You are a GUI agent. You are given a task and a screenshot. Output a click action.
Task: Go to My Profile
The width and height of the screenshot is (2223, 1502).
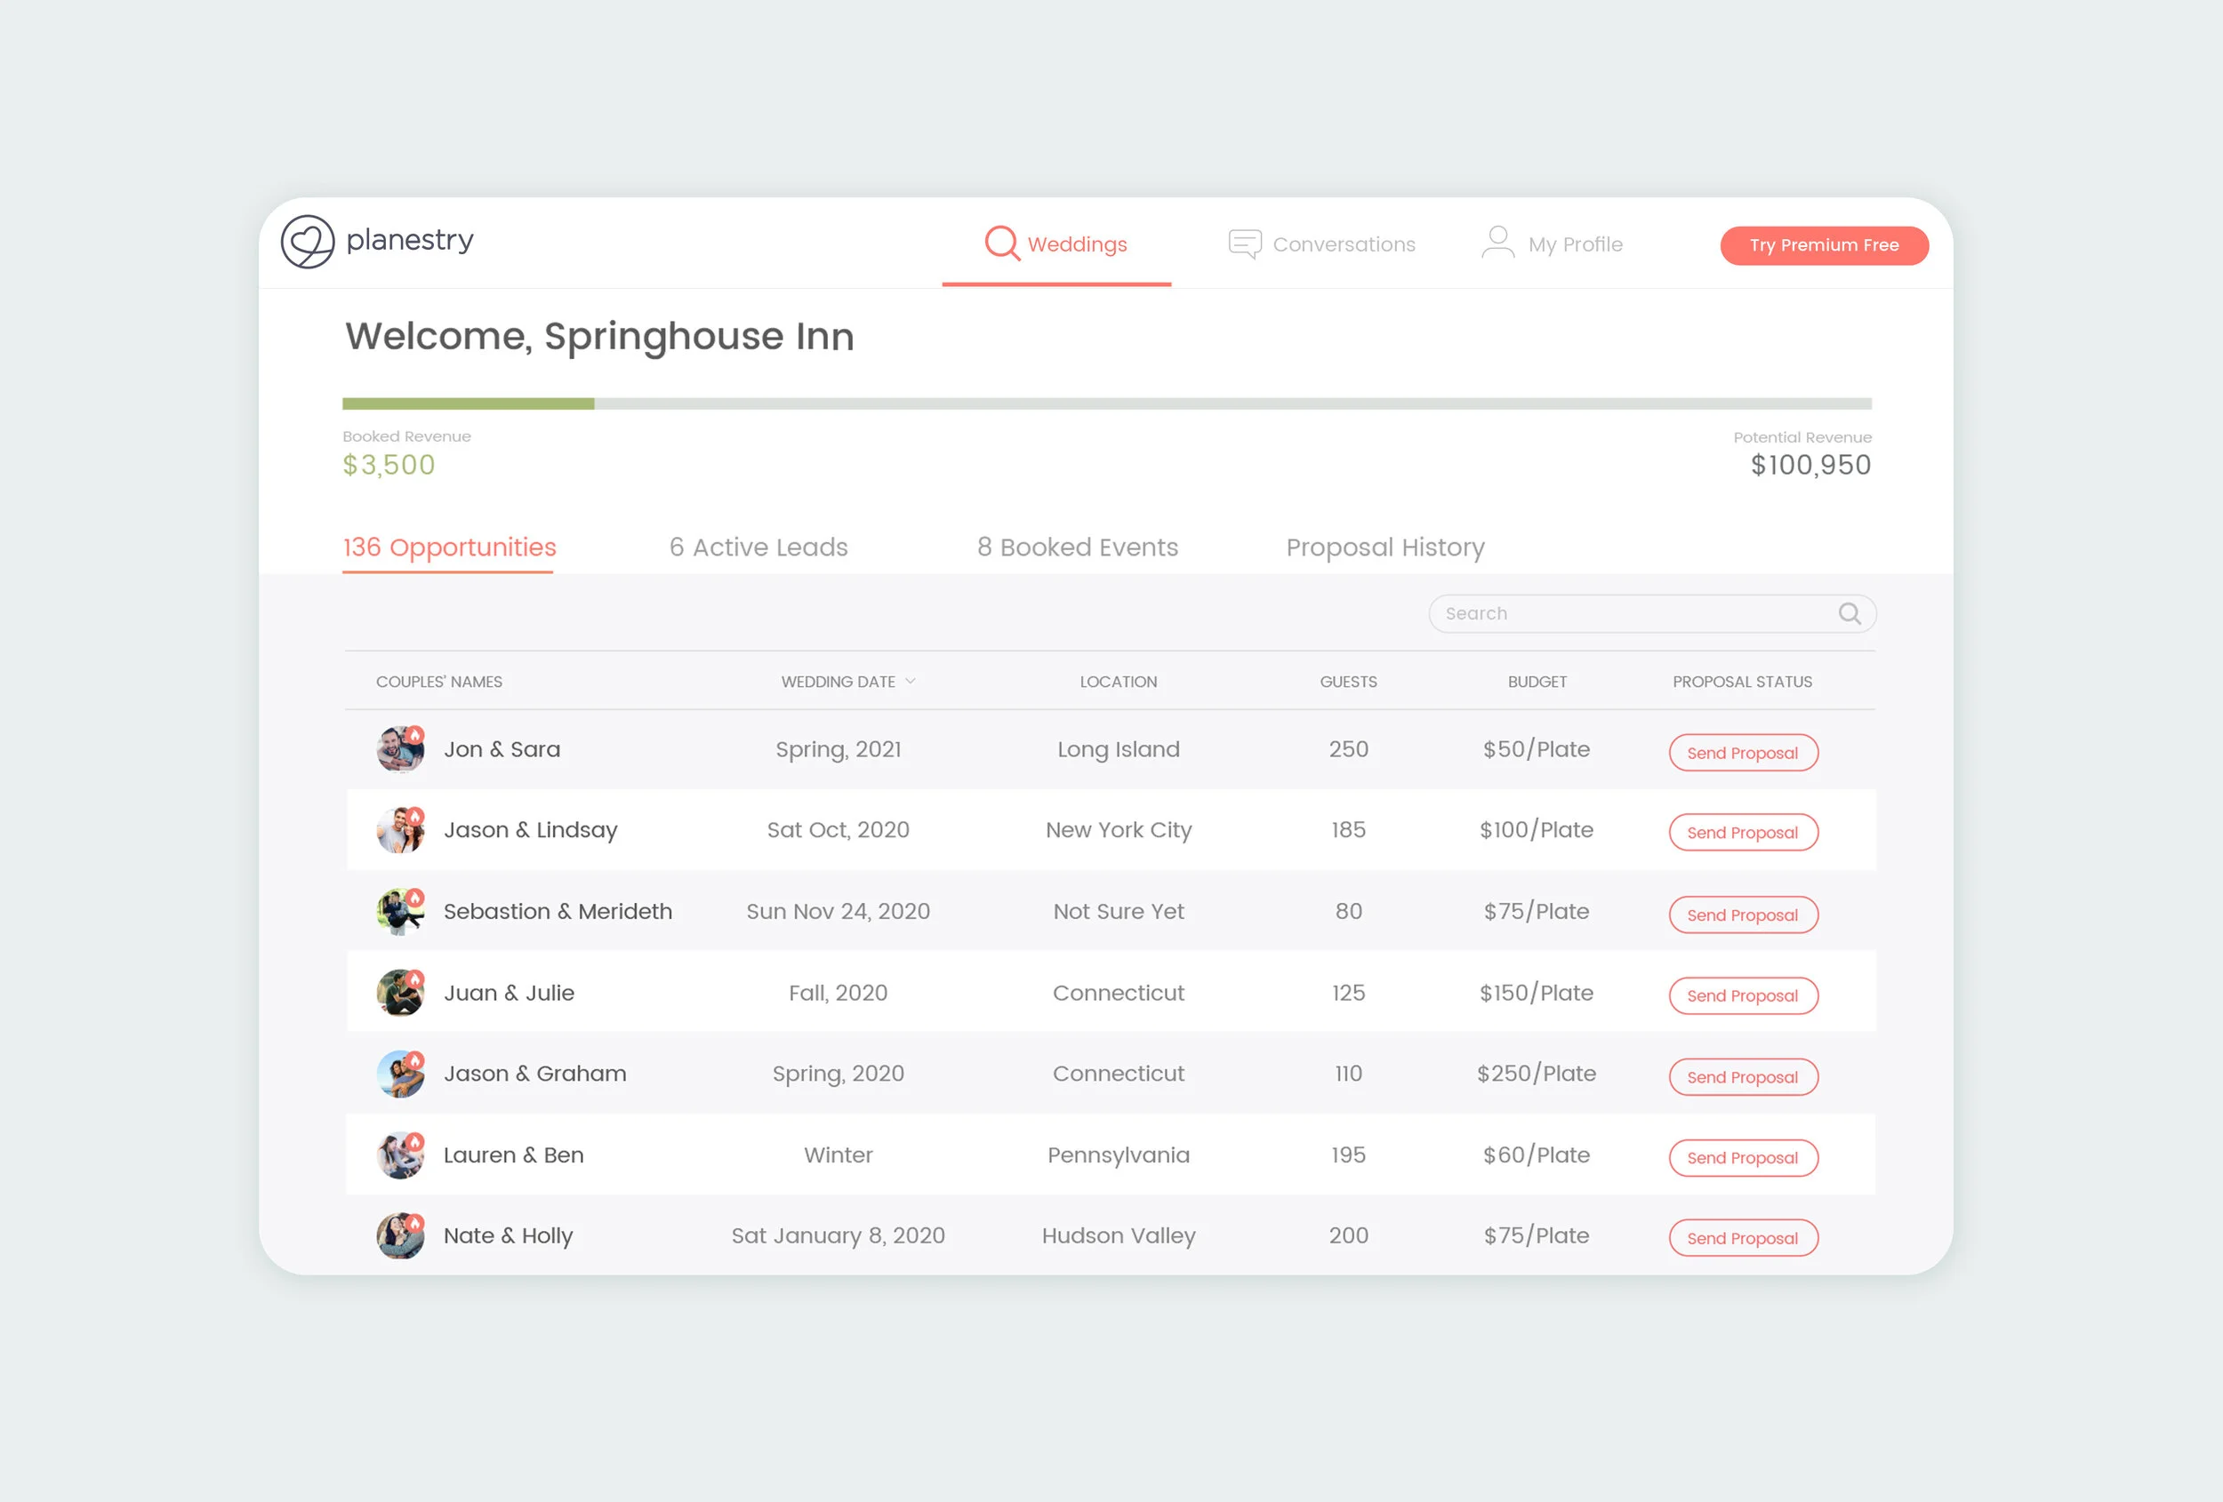click(x=1552, y=244)
